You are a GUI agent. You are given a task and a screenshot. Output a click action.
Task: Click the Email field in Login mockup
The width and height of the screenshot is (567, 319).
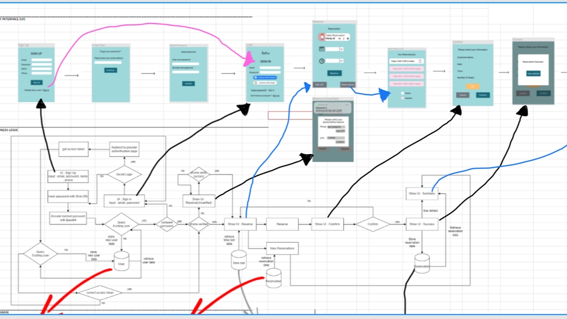[270, 67]
